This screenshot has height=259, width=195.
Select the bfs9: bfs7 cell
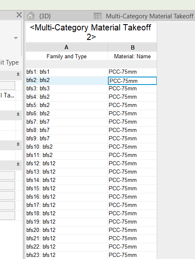tap(67, 139)
